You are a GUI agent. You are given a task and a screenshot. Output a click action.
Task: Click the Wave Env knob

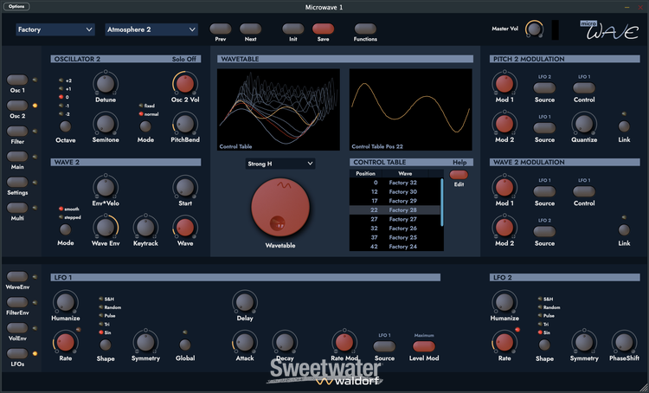[105, 228]
